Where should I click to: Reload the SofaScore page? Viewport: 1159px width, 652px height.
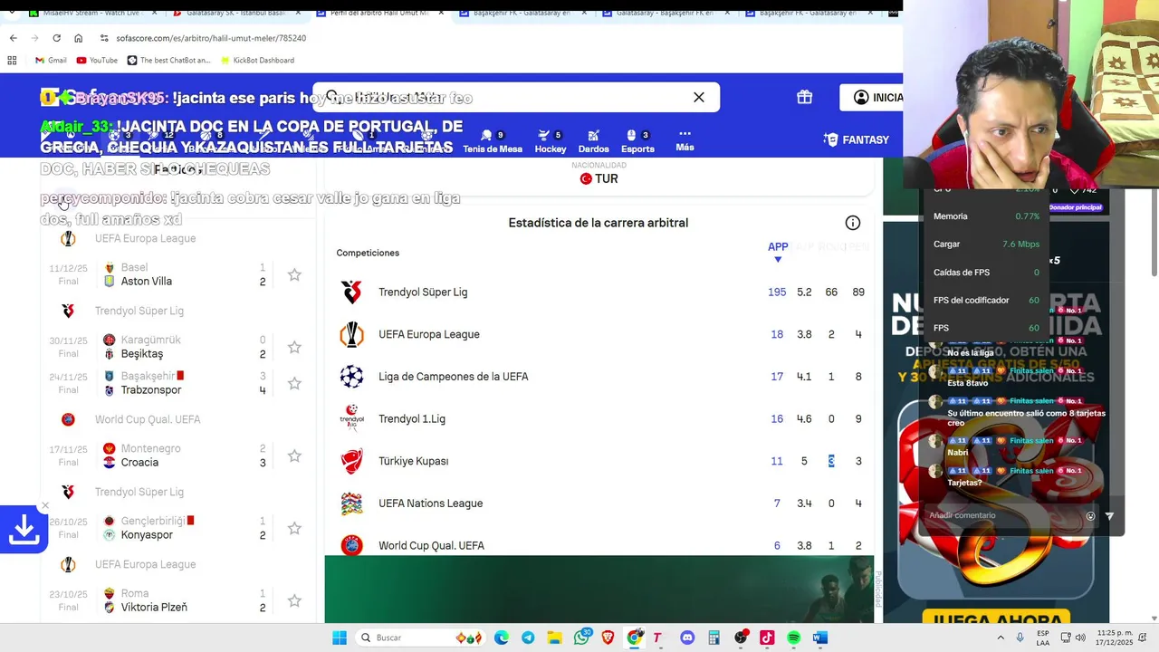tap(56, 38)
